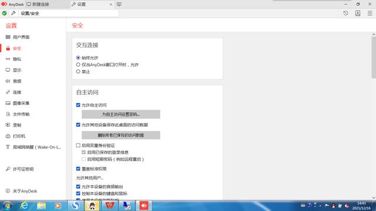Toggle 允许本设备的音频输出 checkbox
The height and width of the screenshot is (211, 376).
pyautogui.click(x=78, y=186)
